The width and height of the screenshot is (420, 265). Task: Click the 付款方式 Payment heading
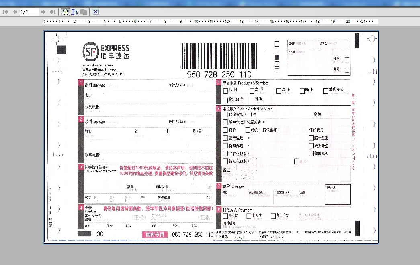pyautogui.click(x=237, y=210)
